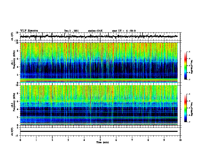Click the "4" tick on the time axis
Viewport: 203px width, 157px height.
tap(84, 140)
